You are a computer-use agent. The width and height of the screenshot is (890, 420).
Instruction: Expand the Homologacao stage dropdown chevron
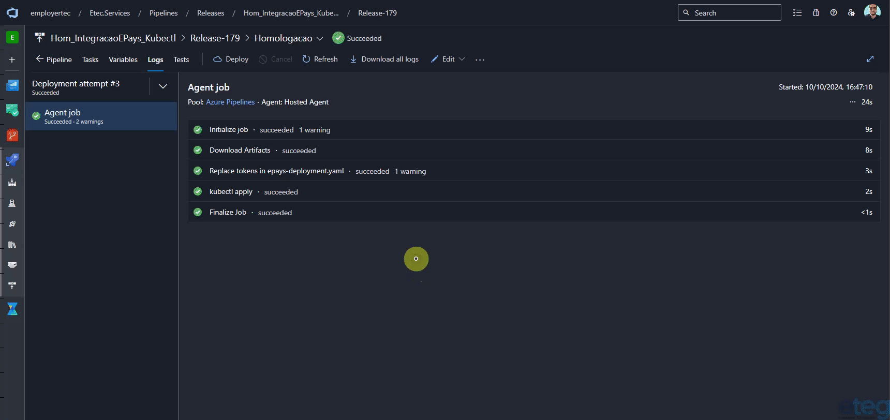pos(320,38)
